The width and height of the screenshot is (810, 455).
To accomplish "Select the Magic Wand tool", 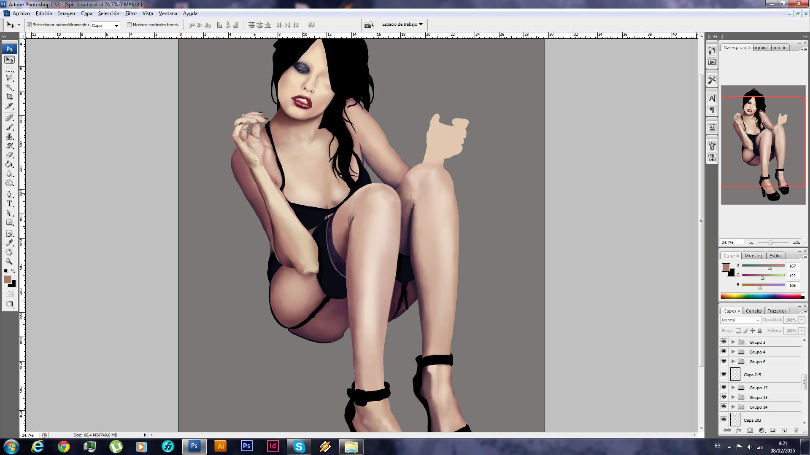I will pos(9,87).
